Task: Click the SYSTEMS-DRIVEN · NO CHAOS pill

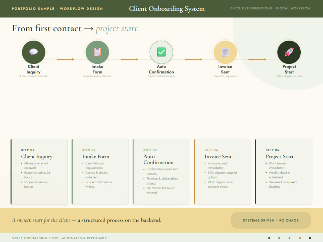Action: [x=271, y=220]
